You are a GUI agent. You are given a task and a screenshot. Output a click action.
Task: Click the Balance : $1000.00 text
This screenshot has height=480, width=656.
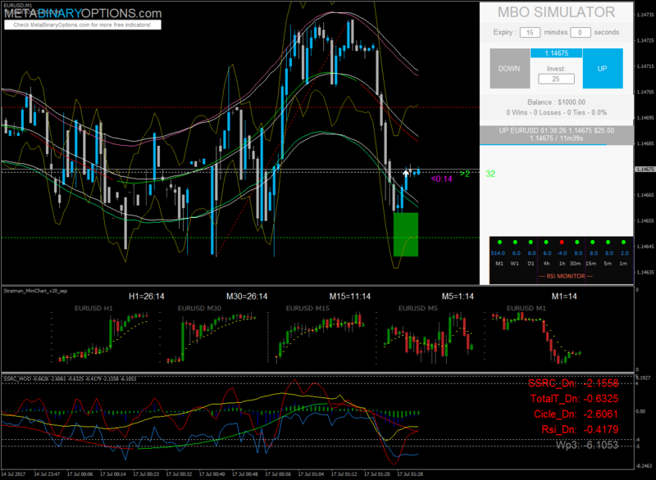[x=557, y=102]
